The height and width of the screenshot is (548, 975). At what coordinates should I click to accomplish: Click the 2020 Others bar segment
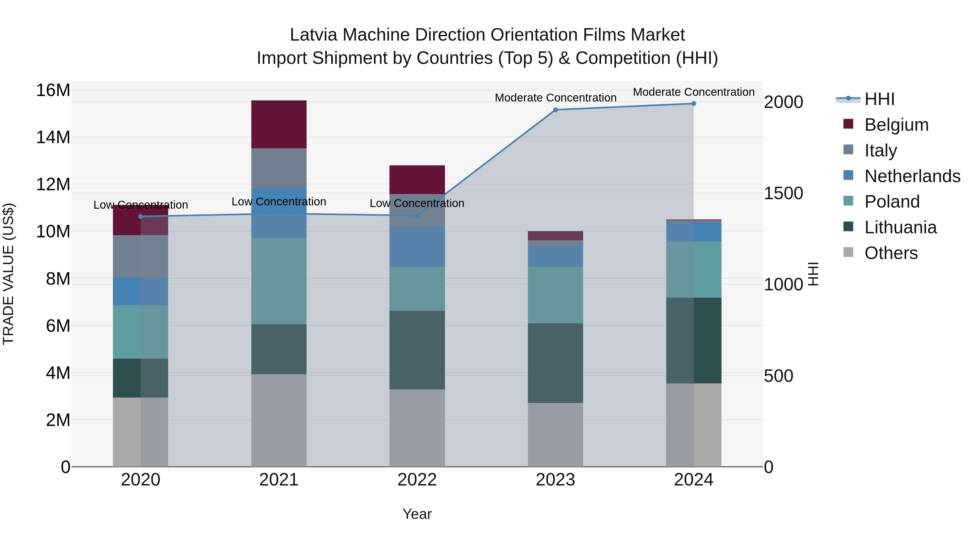(140, 432)
